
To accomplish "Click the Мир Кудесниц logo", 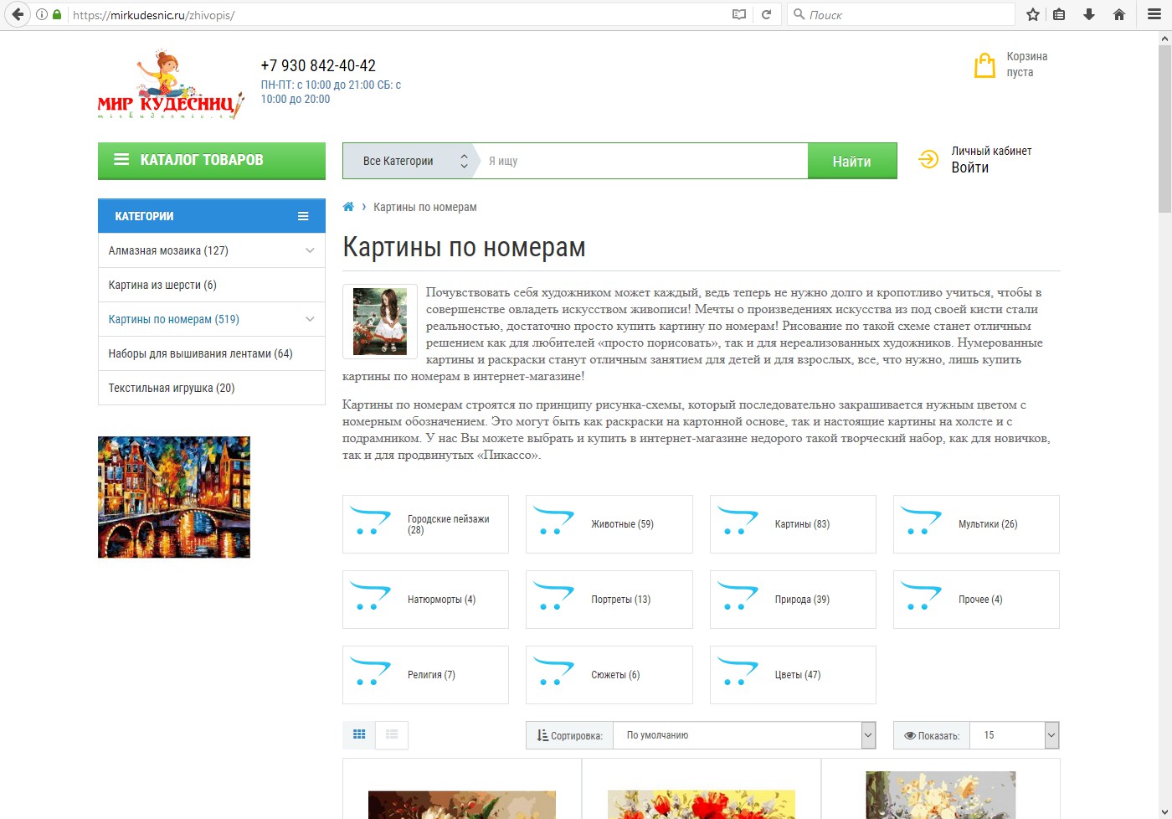I will 171,85.
